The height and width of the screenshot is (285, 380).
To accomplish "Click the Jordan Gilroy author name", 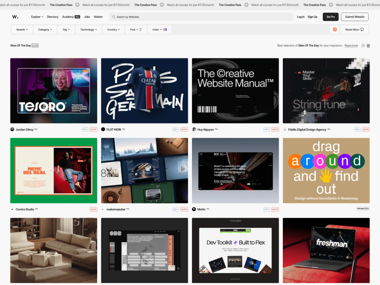I will [x=25, y=130].
